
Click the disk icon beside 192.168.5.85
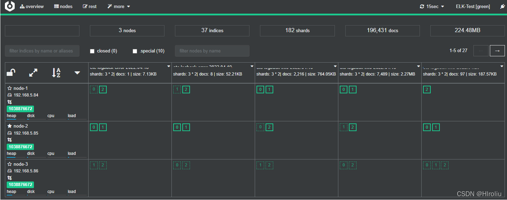(x=9, y=133)
